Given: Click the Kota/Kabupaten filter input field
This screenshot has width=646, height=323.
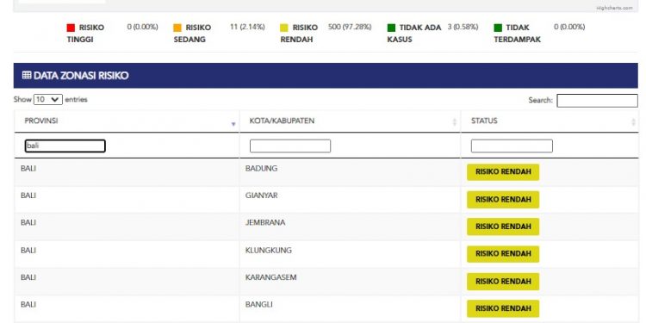Looking at the screenshot, I should (x=290, y=146).
